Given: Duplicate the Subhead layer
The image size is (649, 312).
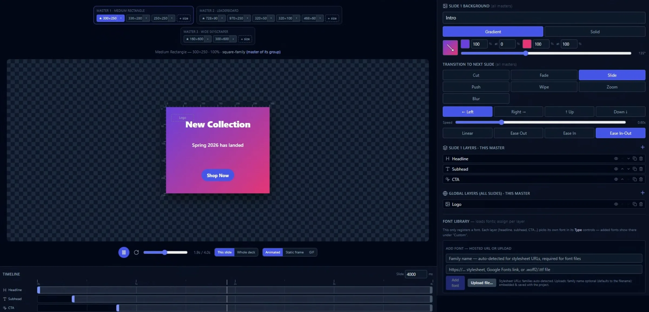Looking at the screenshot, I should [635, 169].
